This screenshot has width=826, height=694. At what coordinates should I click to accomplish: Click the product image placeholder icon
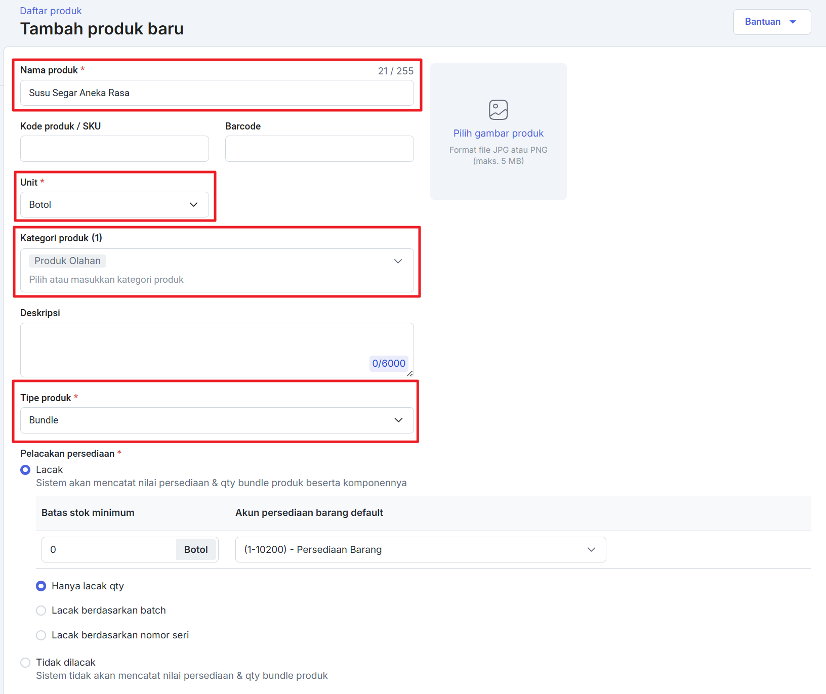coord(498,110)
